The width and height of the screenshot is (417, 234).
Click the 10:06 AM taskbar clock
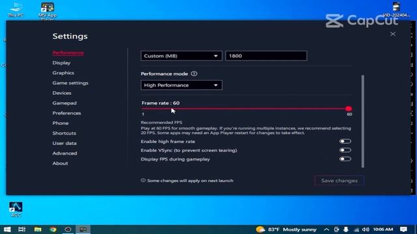pos(383,229)
